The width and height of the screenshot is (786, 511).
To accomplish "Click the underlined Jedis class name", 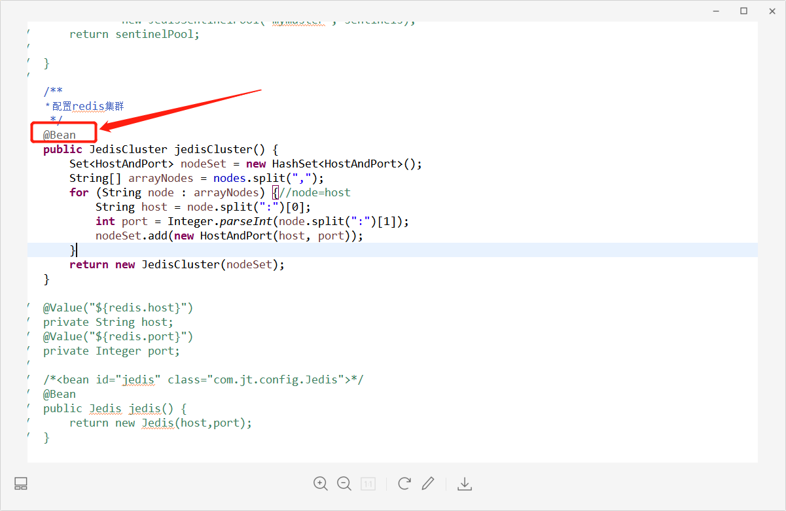I will pos(105,408).
